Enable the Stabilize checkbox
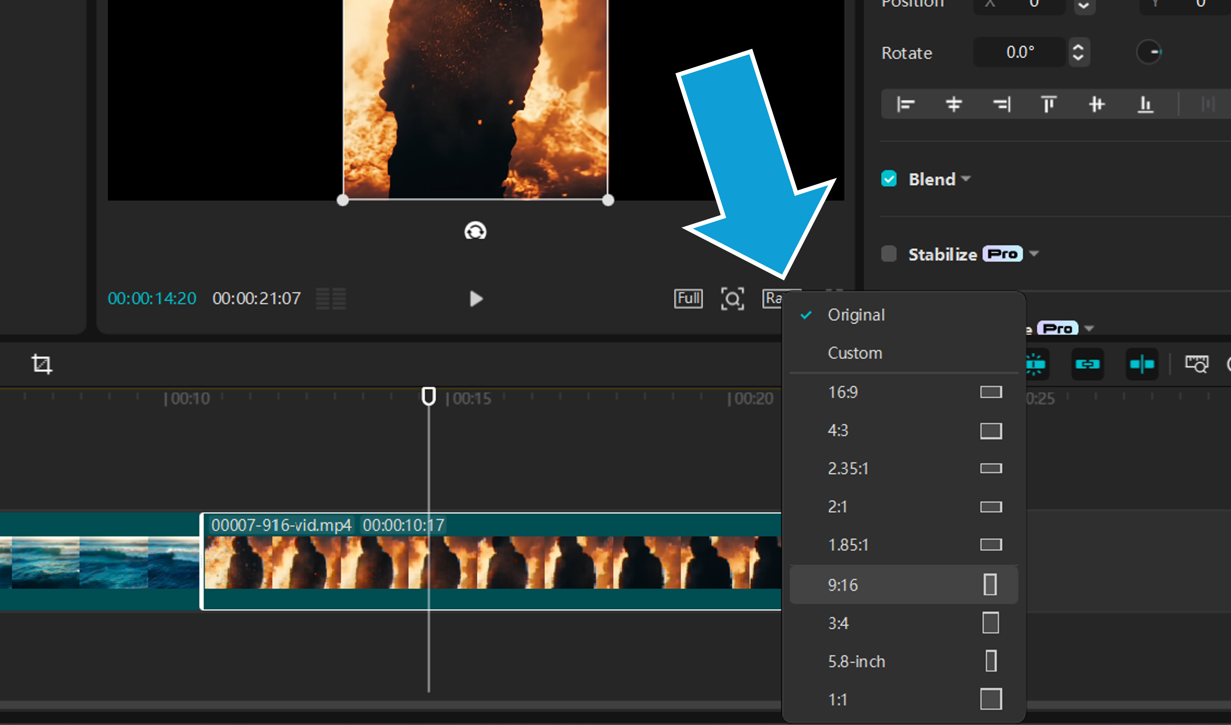 (x=889, y=254)
